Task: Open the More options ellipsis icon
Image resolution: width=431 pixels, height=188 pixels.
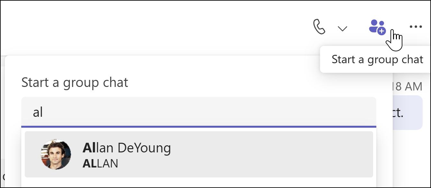Action: [x=416, y=27]
